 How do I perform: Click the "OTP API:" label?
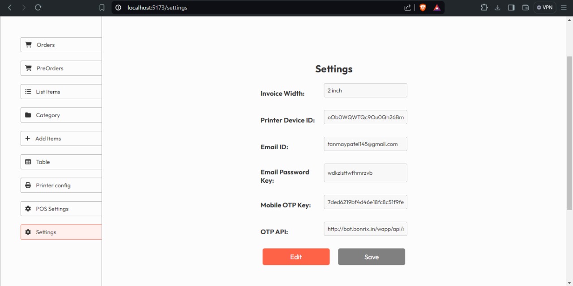tap(274, 232)
